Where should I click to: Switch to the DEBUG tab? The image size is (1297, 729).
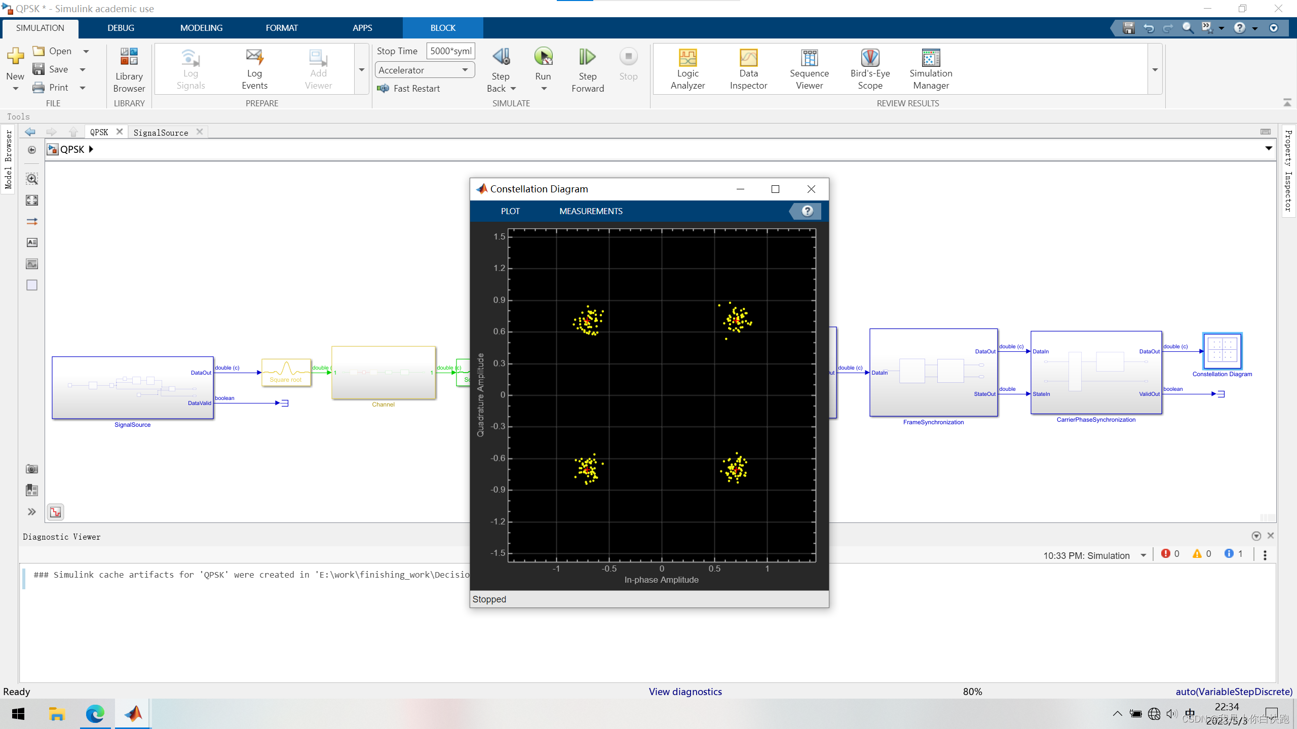click(121, 28)
